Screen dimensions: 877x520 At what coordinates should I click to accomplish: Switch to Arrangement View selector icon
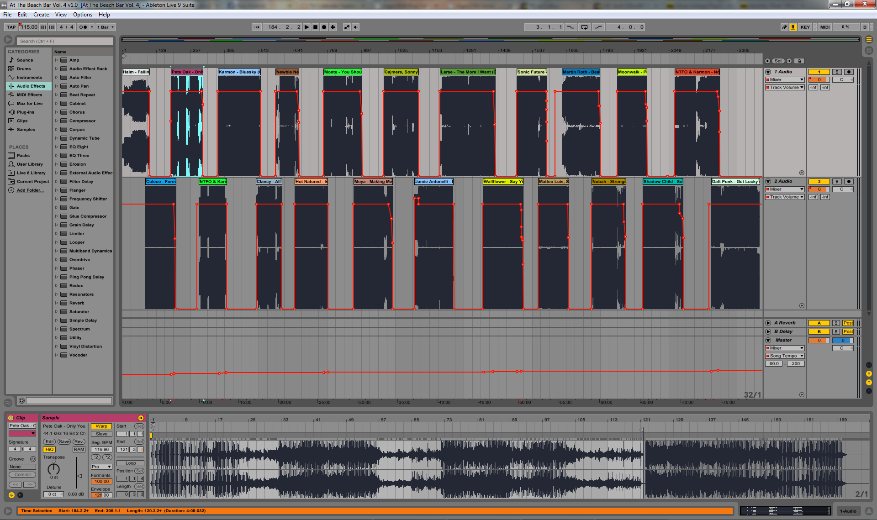[869, 40]
